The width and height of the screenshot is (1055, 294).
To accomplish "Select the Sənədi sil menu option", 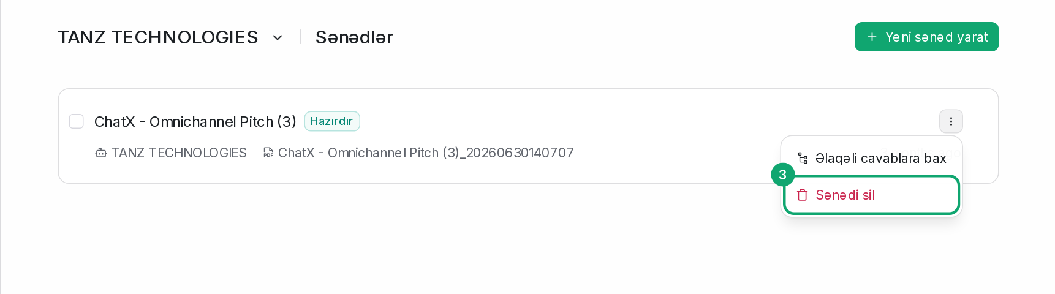I will 871,195.
